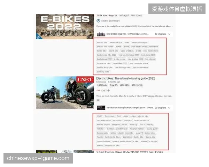Screen dimensions: 209x167
Task: Click the 'top e-bikes 2022' tag
Action: [120, 63]
